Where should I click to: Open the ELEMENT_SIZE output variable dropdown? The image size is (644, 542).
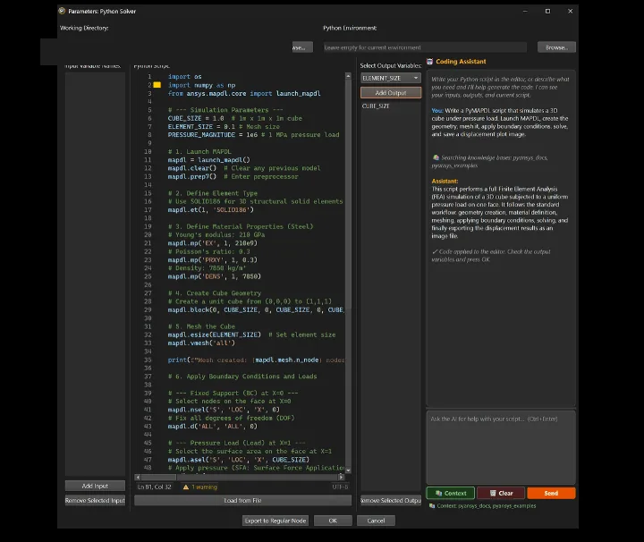391,78
